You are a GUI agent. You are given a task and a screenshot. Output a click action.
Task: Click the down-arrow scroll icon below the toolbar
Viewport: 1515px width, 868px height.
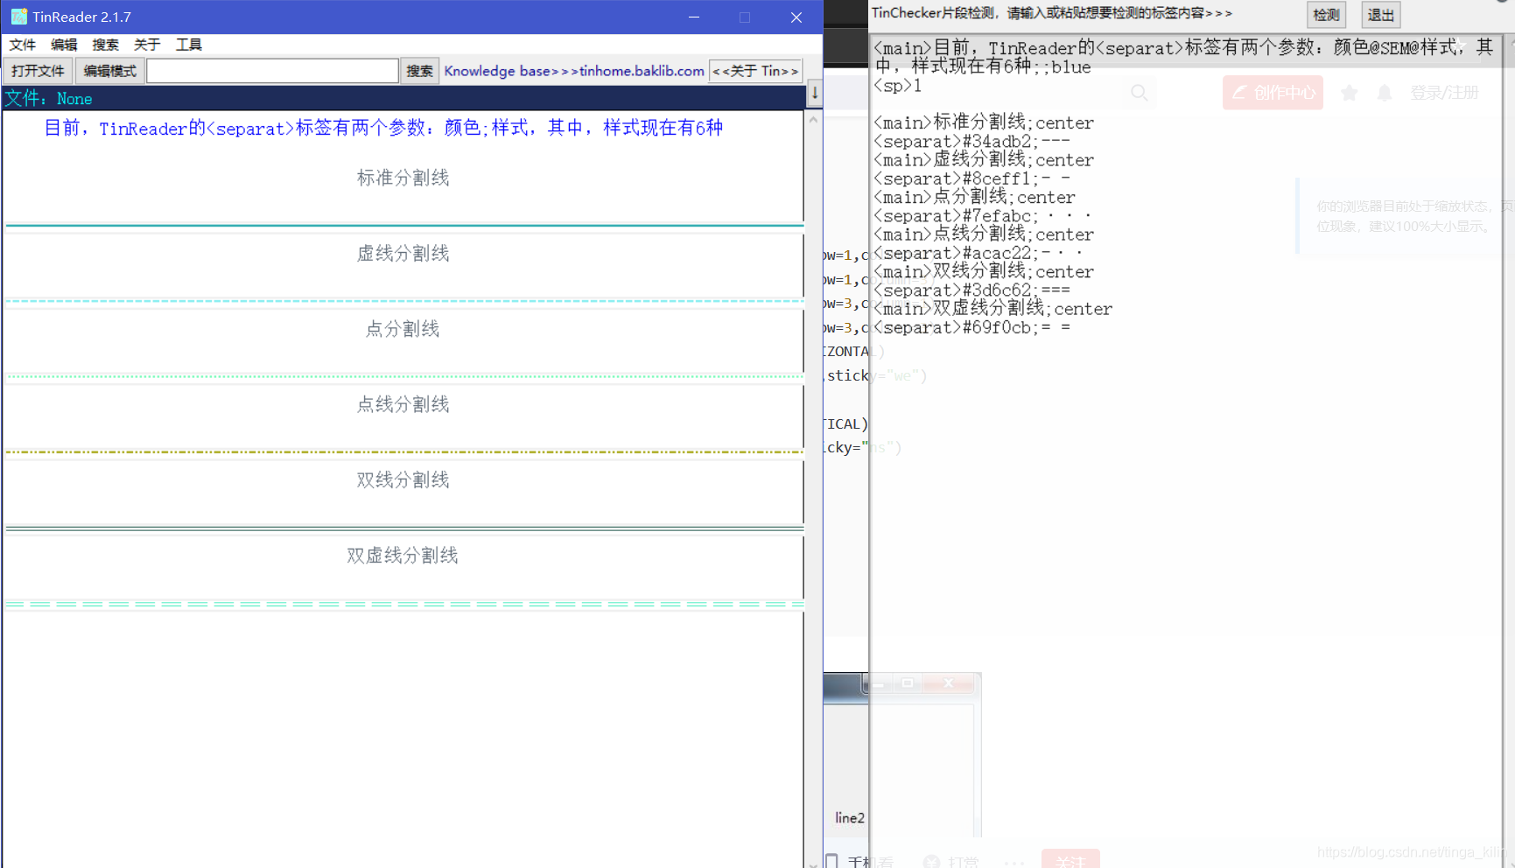pyautogui.click(x=814, y=93)
